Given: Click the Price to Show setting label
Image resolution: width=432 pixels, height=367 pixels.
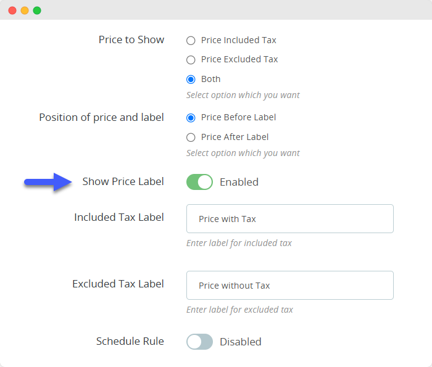Looking at the screenshot, I should pyautogui.click(x=131, y=40).
